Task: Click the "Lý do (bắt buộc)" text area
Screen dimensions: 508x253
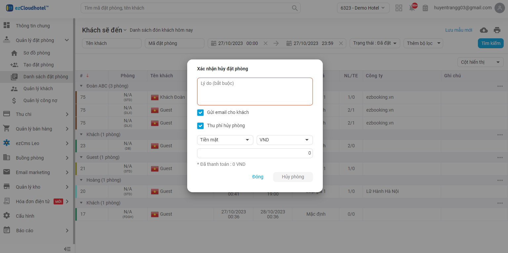Action: [x=255, y=91]
